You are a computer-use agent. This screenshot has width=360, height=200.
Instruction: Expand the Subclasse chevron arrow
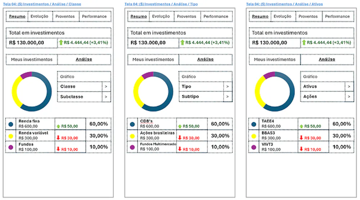pos(106,97)
